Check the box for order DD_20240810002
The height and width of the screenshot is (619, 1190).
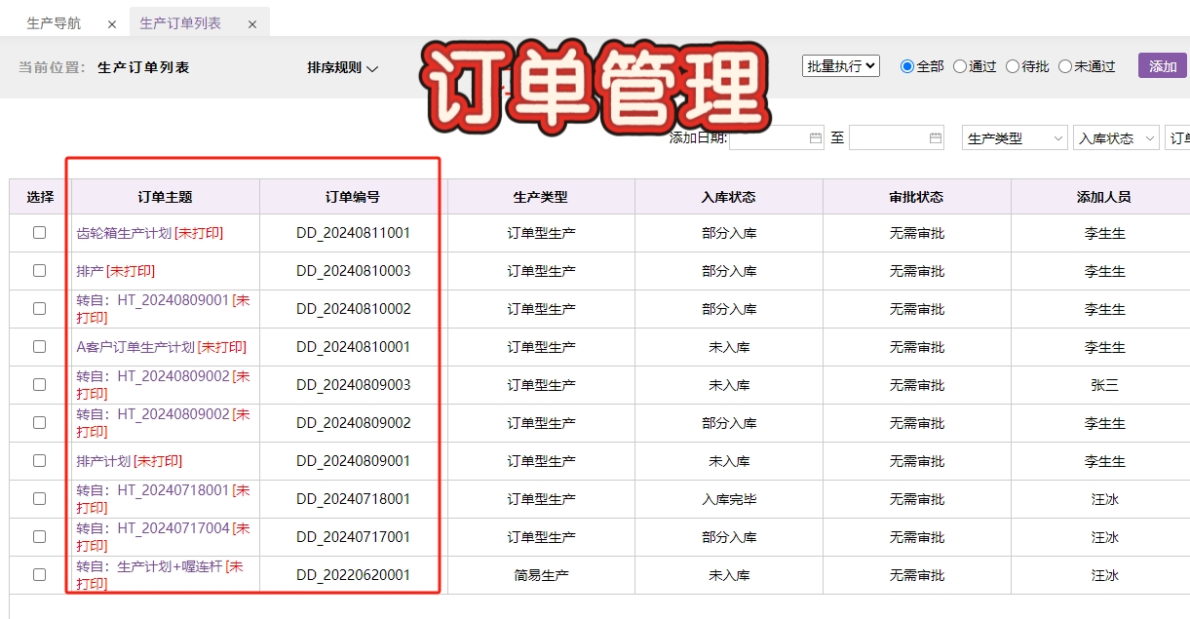point(40,309)
